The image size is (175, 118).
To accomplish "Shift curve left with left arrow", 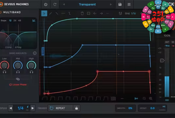I will 95,13.
